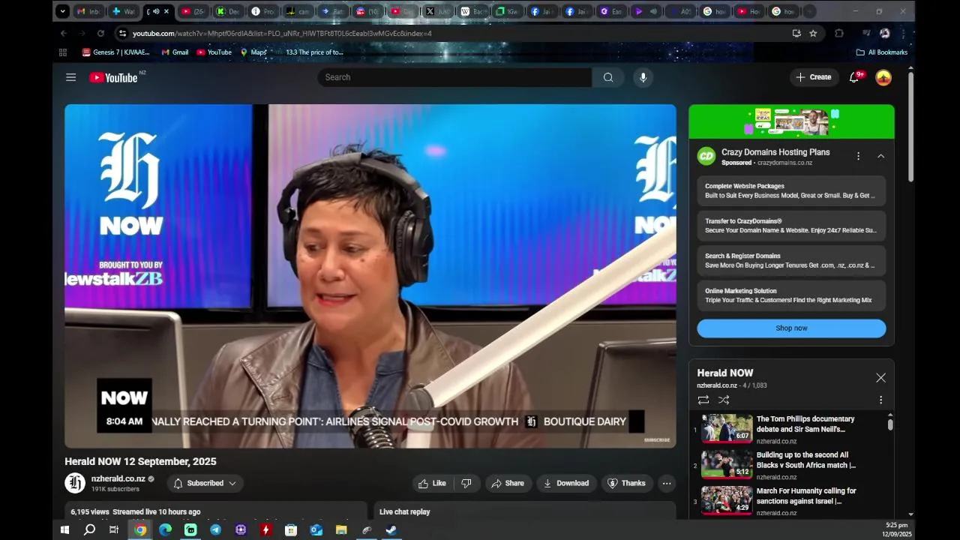
Task: Open Telegram from the taskbar
Action: 215,529
